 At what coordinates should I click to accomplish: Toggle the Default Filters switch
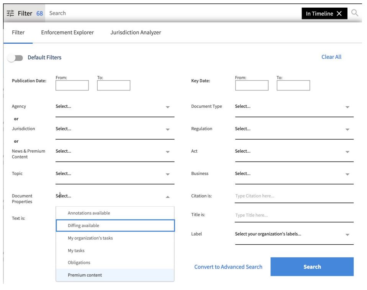click(x=15, y=58)
